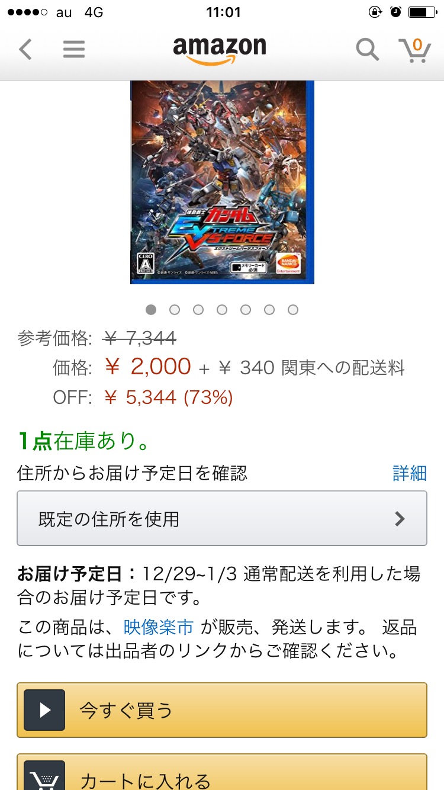The image size is (444, 790).
Task: Tap the cart icon on カートに入れる
Action: (44, 775)
